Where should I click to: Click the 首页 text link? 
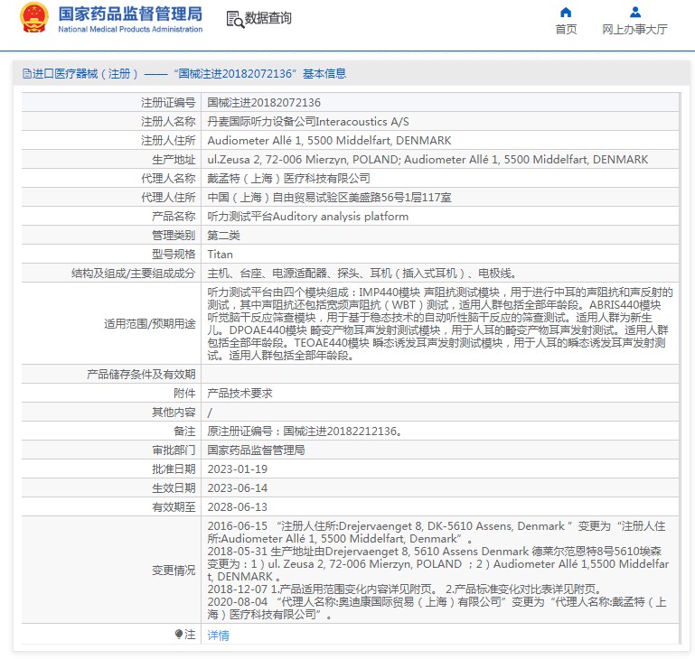566,29
